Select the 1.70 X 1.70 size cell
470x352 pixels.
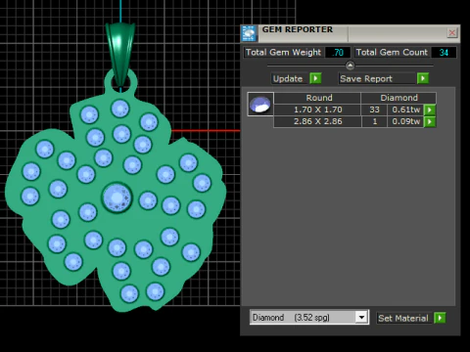pos(317,110)
